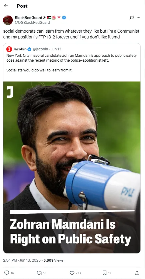Open BlackRedGuard's profile avatar
Screen dimensions: 145x279
[x=8, y=20]
